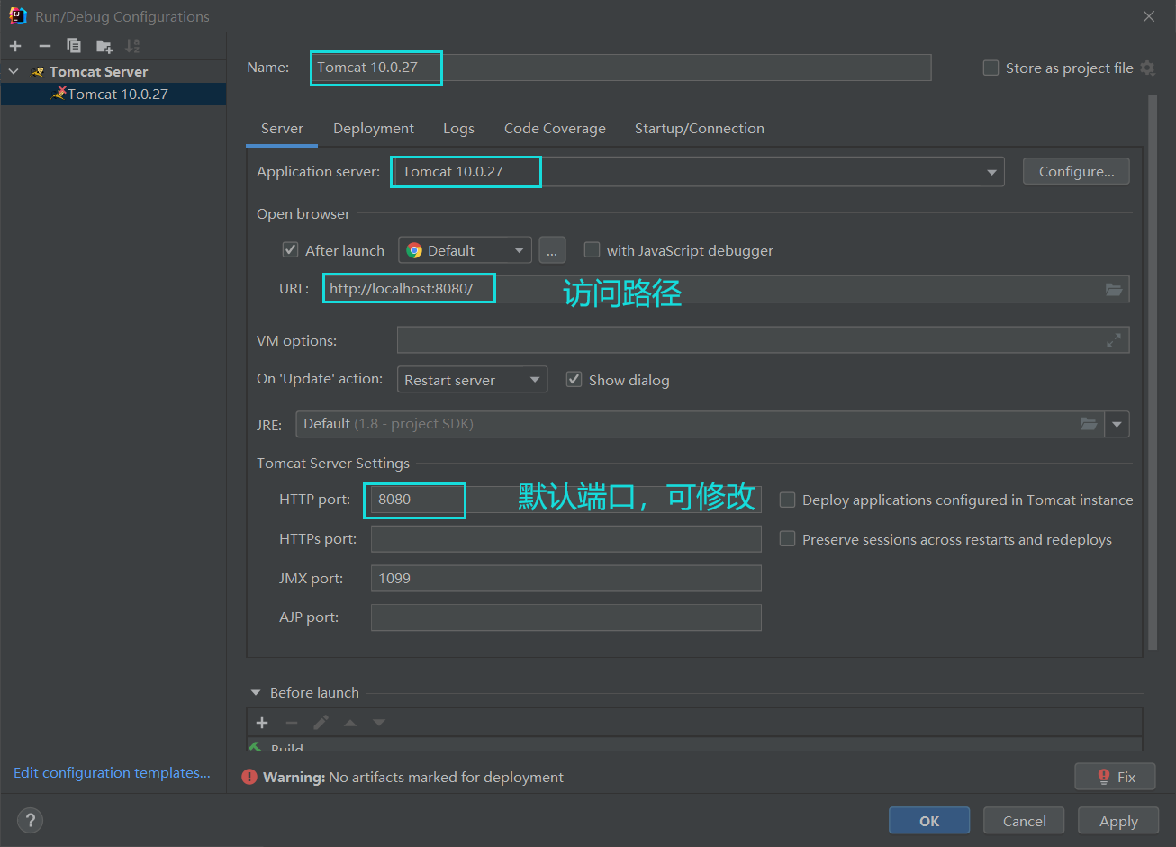This screenshot has height=847, width=1176.
Task: Open the Application server dropdown
Action: click(991, 172)
